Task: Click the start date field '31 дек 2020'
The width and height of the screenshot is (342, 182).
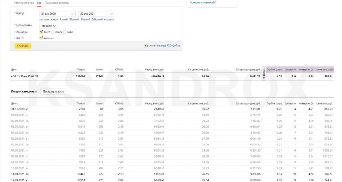Action: (x=57, y=14)
